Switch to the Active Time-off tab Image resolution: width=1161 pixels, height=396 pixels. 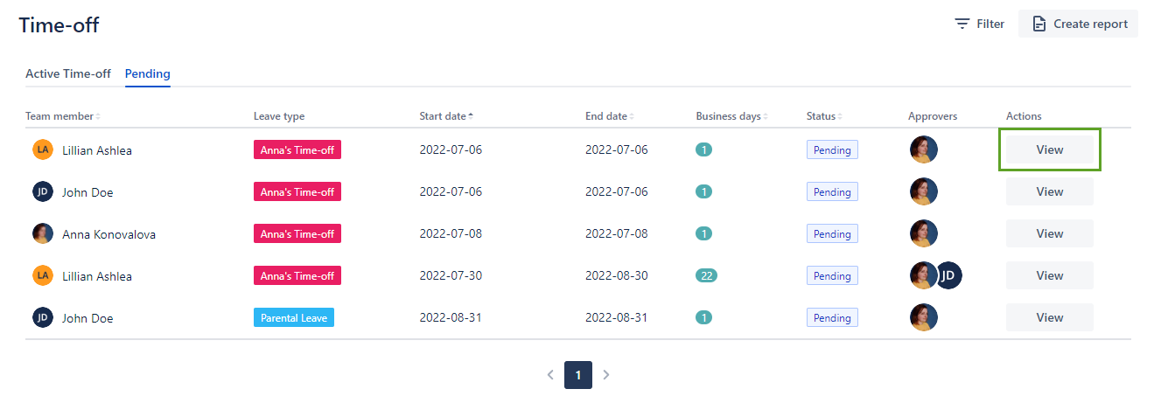tap(68, 73)
